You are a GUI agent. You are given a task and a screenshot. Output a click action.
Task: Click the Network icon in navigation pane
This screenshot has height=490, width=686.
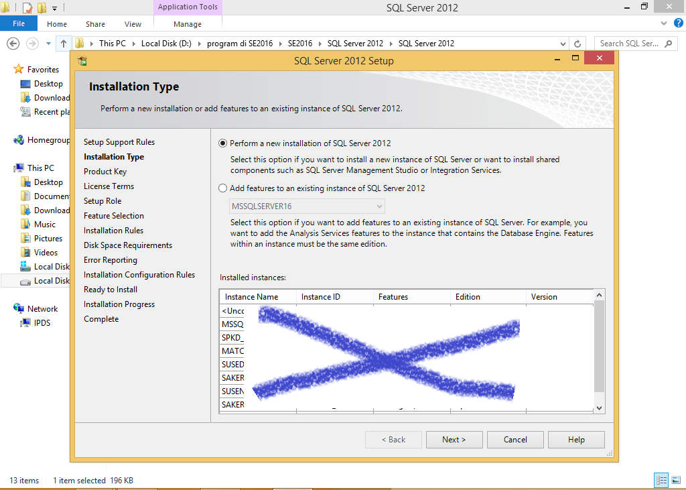point(18,308)
